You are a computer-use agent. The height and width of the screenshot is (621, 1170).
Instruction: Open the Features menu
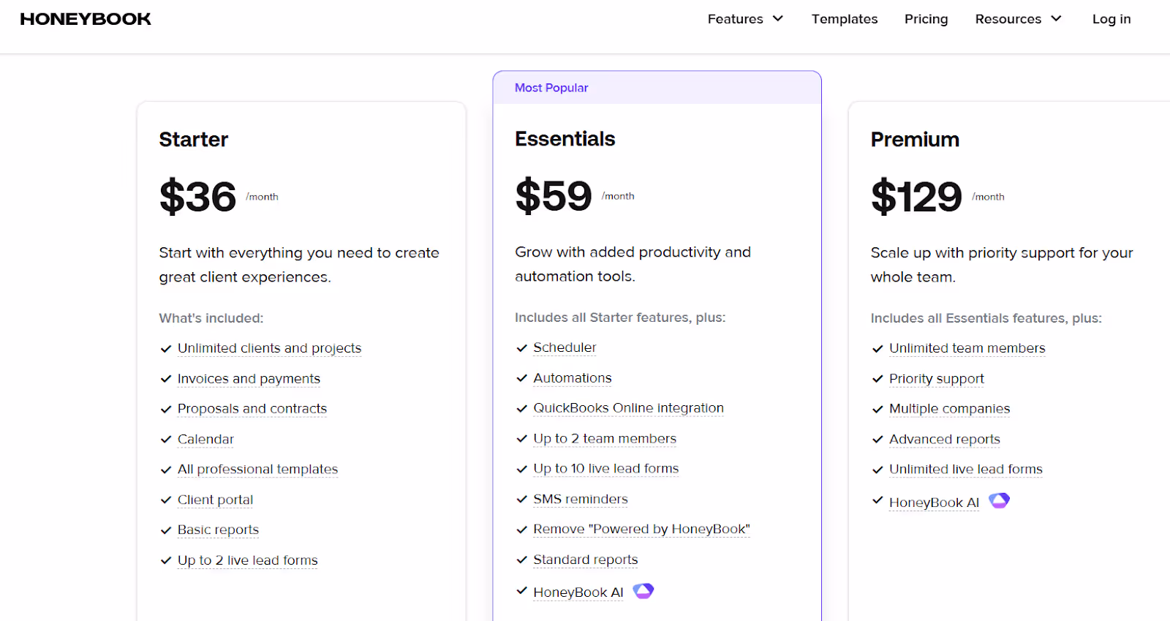tap(735, 19)
